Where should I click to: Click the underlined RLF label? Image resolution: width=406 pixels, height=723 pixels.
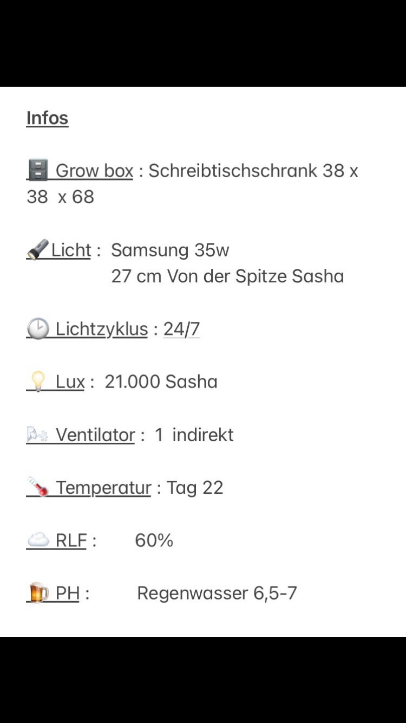(71, 540)
